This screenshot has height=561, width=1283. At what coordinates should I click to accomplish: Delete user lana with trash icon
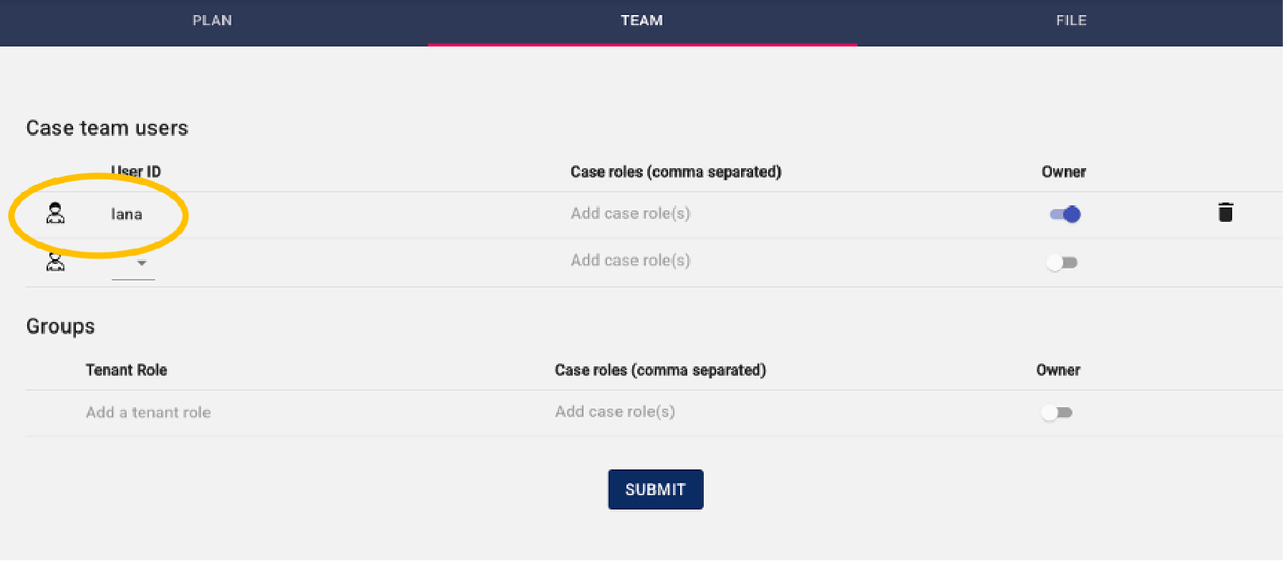click(x=1225, y=213)
